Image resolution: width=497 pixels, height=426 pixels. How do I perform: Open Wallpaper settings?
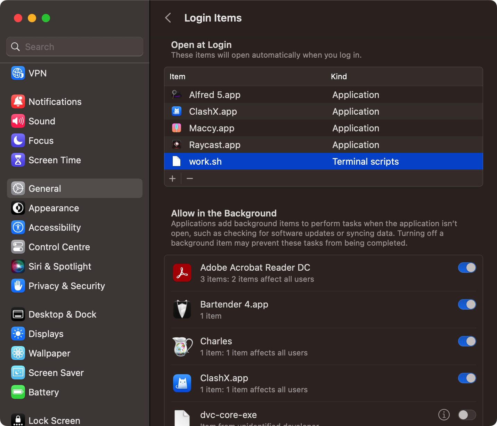tap(75, 353)
